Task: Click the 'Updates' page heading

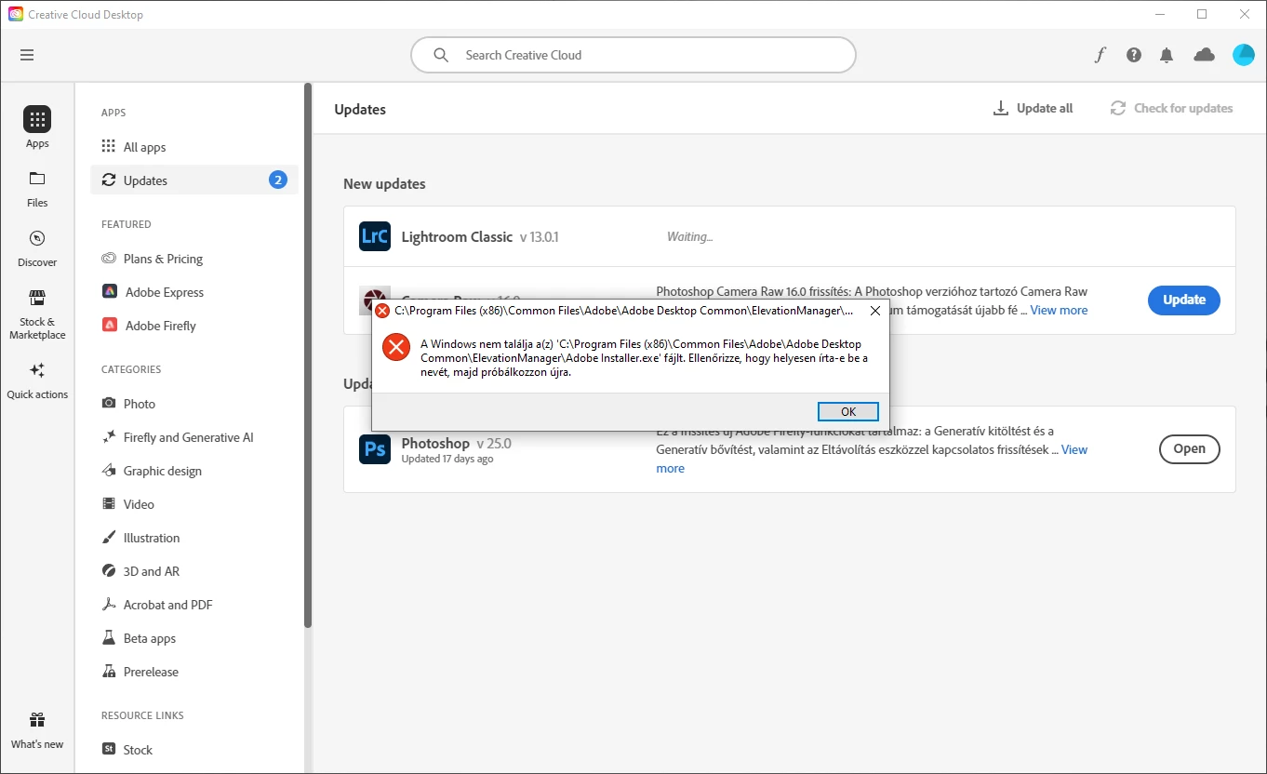Action: (x=360, y=110)
